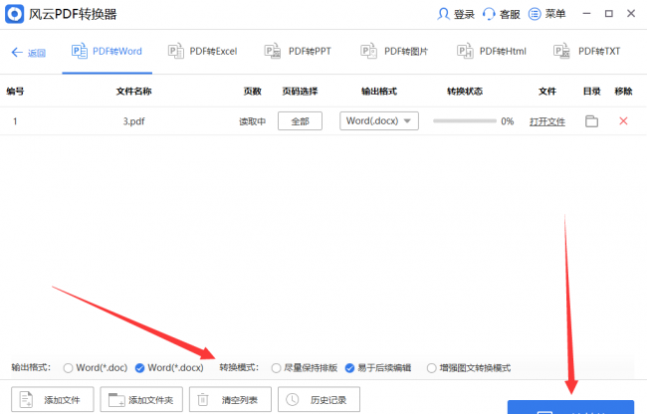Select Word(*.docx) output format radio
This screenshot has height=414, width=647.
click(x=140, y=368)
